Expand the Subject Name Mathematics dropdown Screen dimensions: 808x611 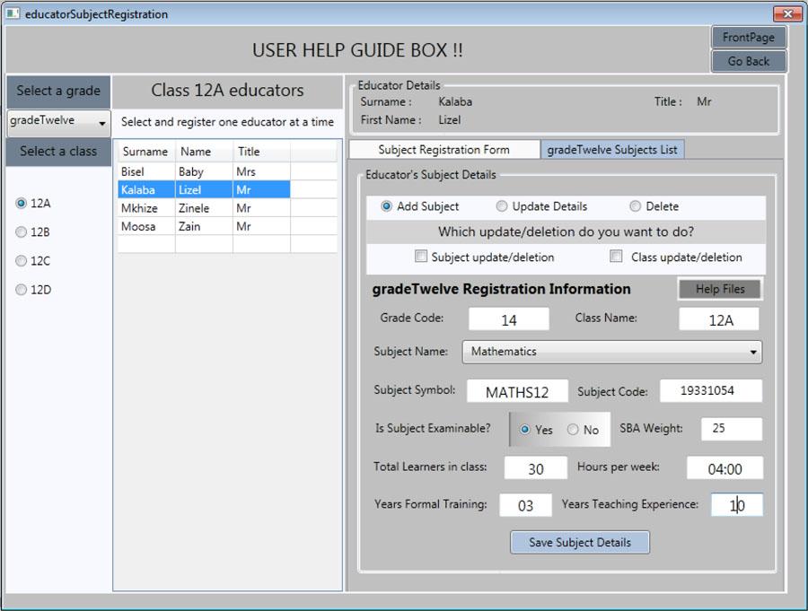611,352
